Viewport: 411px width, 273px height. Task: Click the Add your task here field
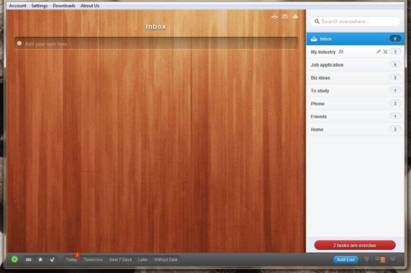tap(155, 44)
